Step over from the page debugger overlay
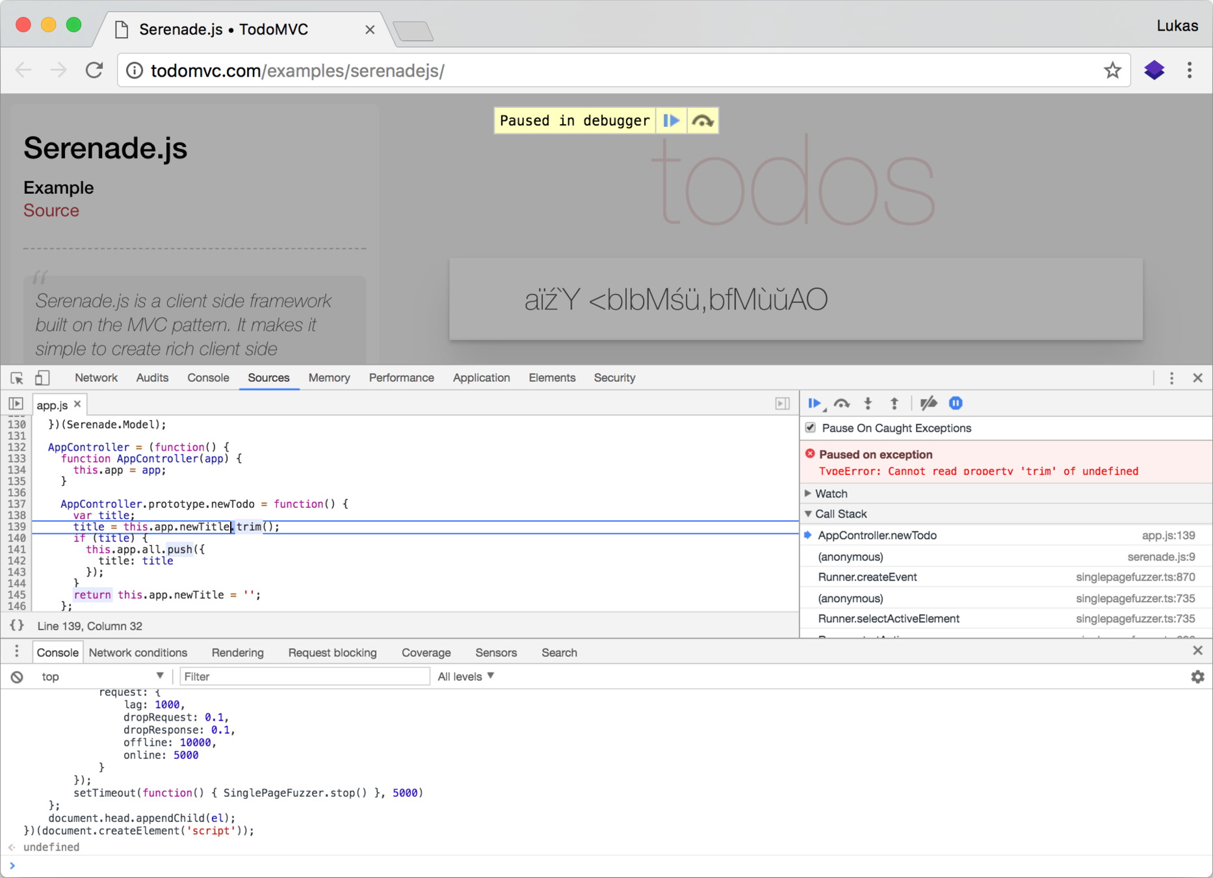The width and height of the screenshot is (1213, 878). [x=703, y=121]
